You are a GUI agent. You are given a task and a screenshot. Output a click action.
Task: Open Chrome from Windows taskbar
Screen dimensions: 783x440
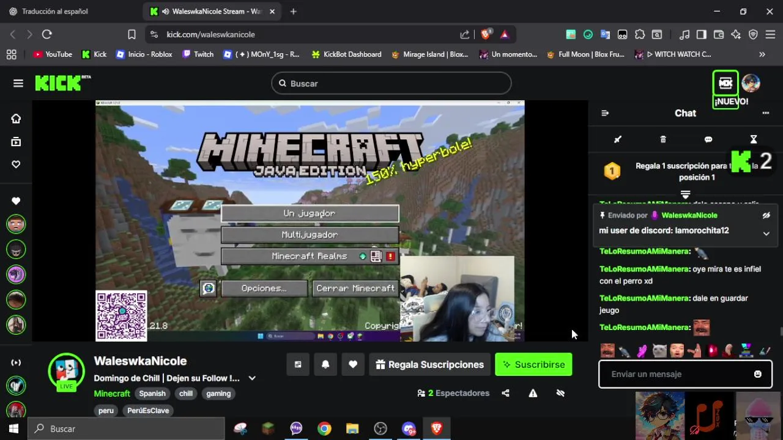point(324,429)
